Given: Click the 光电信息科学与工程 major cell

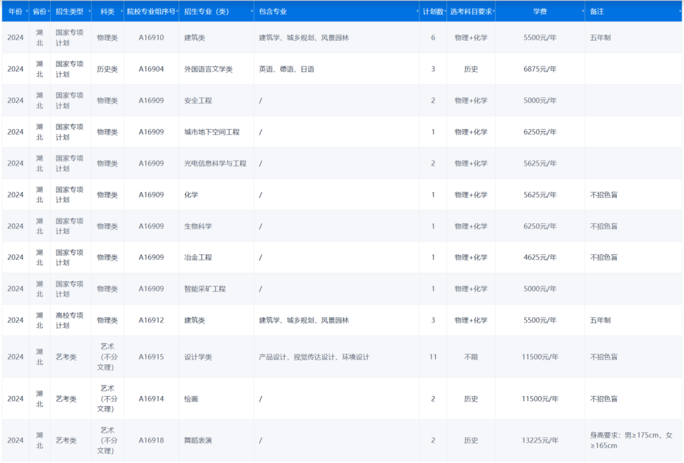Looking at the screenshot, I should tap(215, 163).
